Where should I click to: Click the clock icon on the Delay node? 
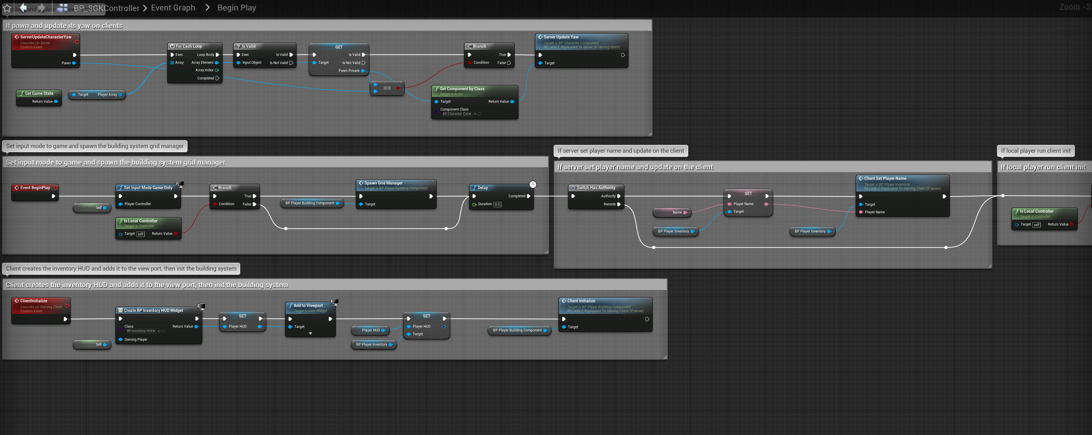click(533, 184)
